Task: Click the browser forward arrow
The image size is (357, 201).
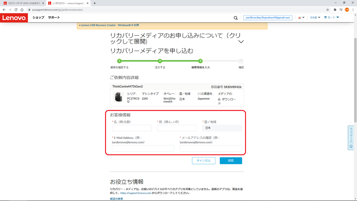Action: (x=10, y=10)
